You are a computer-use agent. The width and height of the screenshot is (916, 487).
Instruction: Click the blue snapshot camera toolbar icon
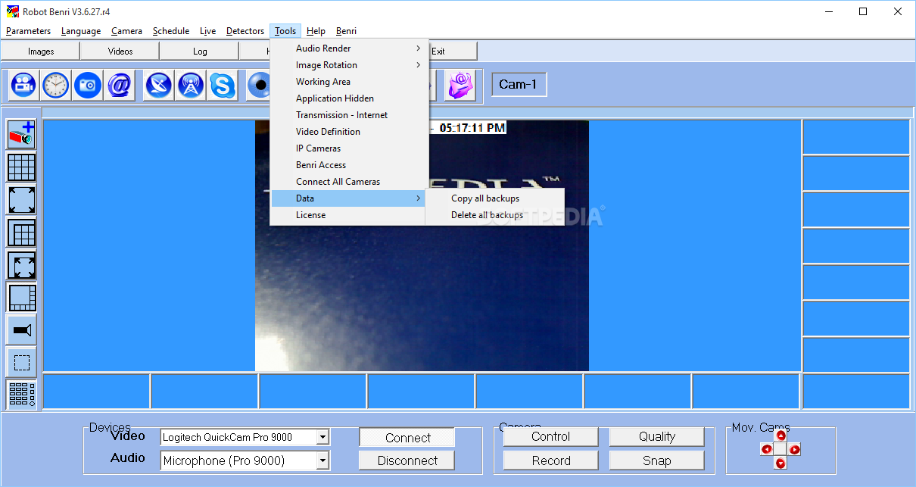[x=88, y=86]
